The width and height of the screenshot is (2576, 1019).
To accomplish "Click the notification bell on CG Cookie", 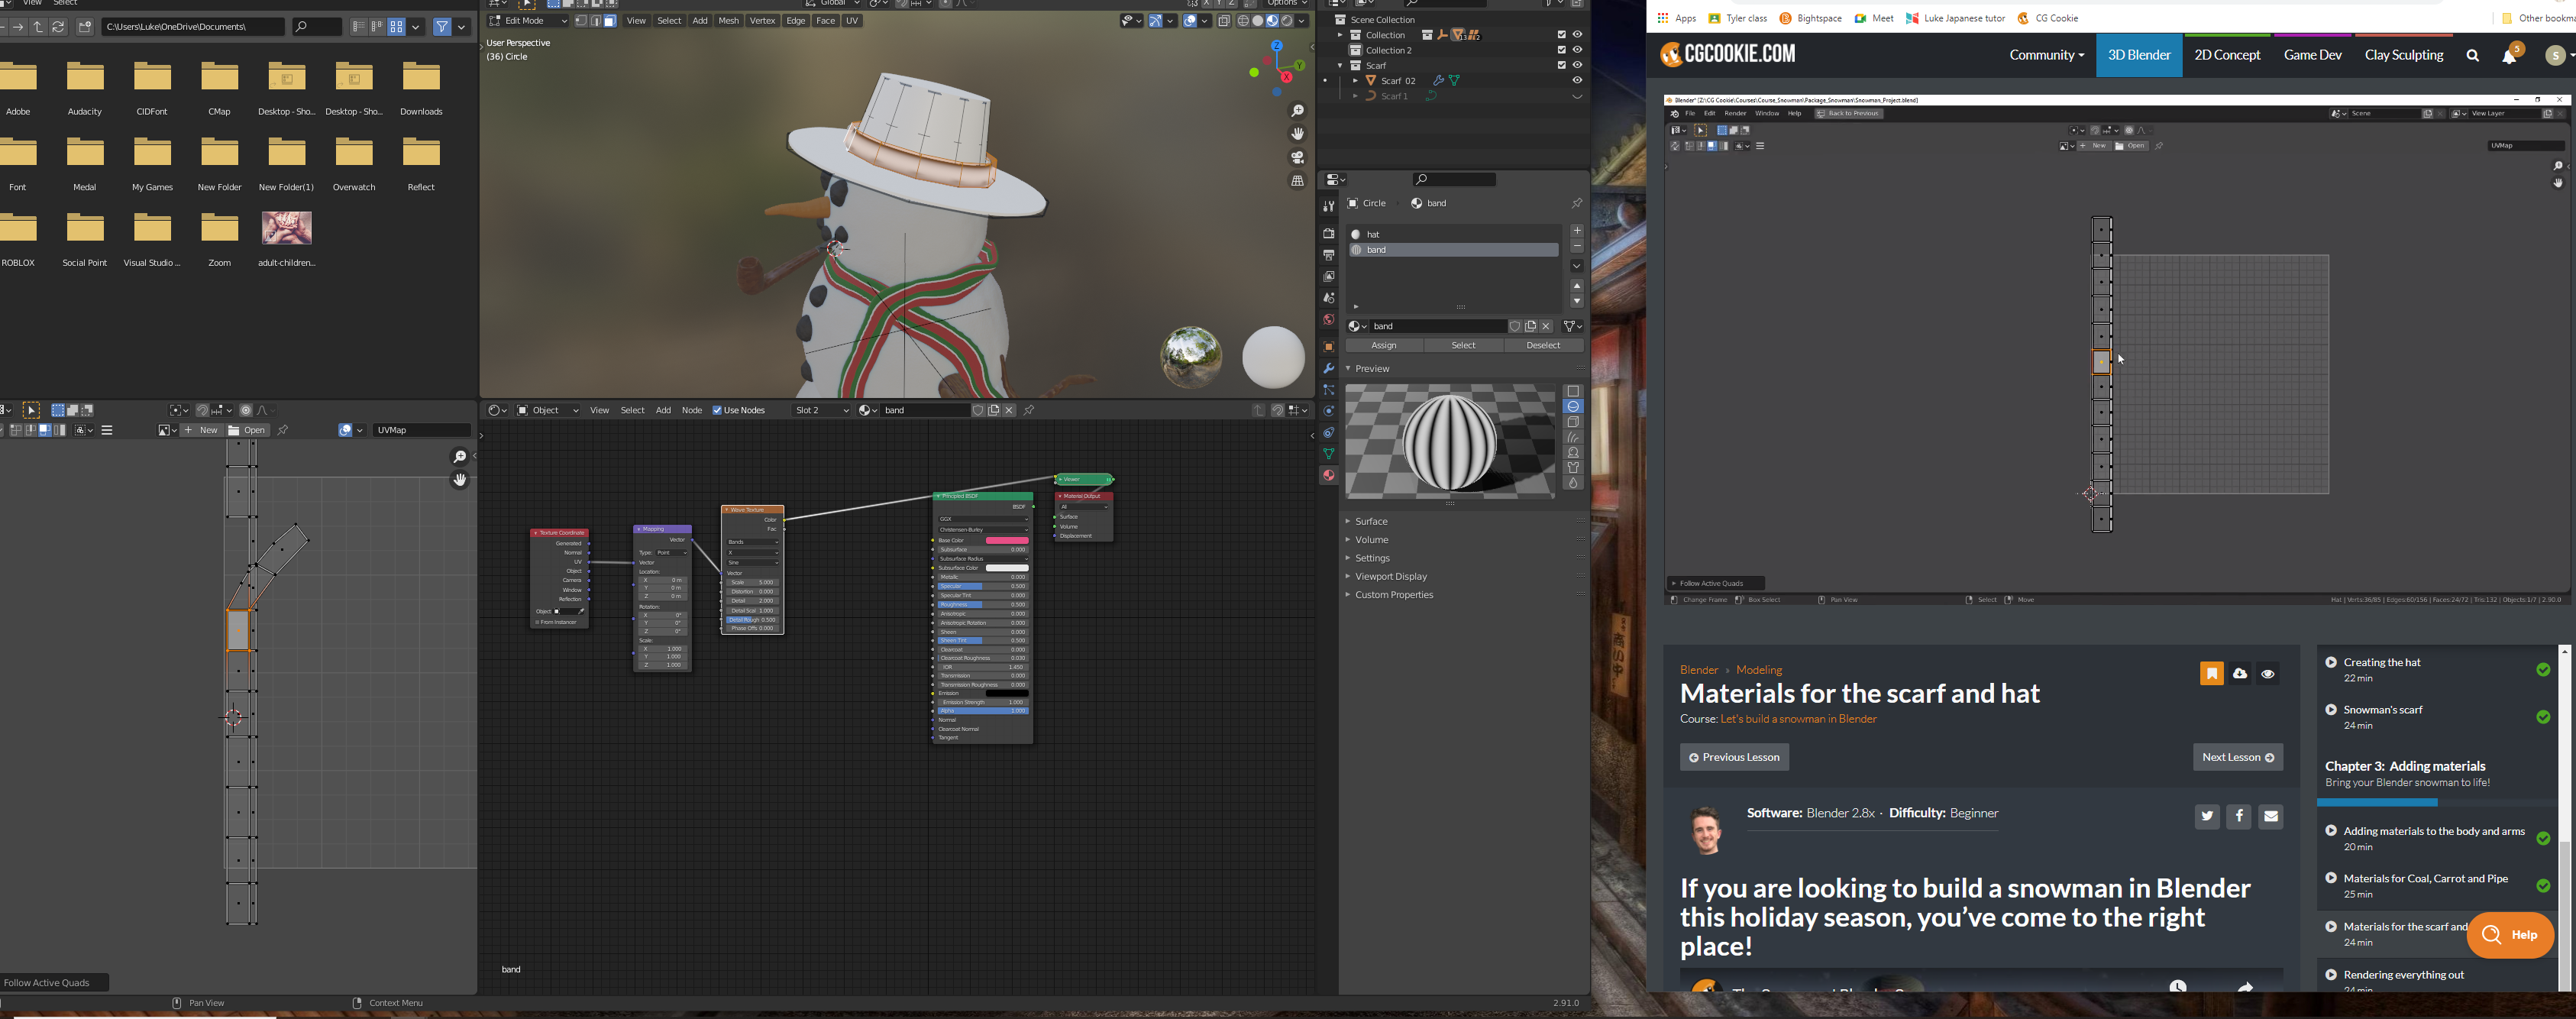I will (x=2508, y=56).
